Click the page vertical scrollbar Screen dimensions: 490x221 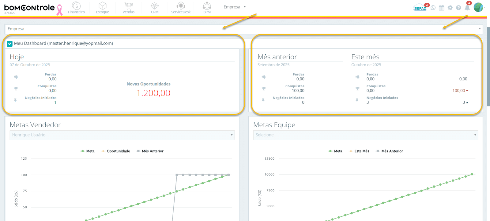pos(488,67)
